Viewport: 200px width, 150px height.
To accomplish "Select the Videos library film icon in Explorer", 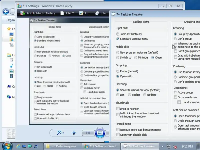I will (11, 76).
